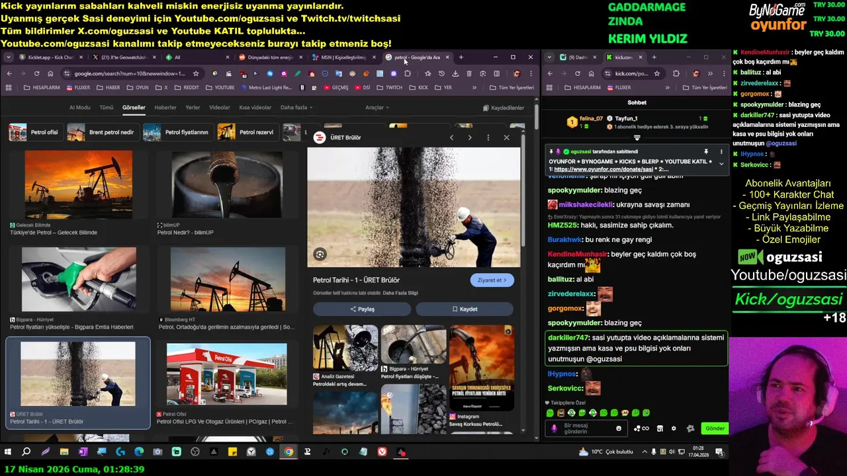The width and height of the screenshot is (847, 476).
Task: Open emoji picker in chat input
Action: [x=619, y=428]
